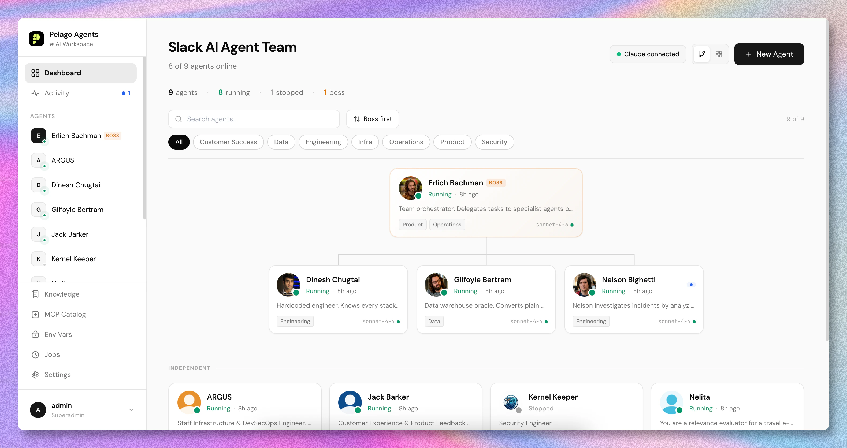Click the Knowledge book icon
The width and height of the screenshot is (847, 448).
coord(35,294)
